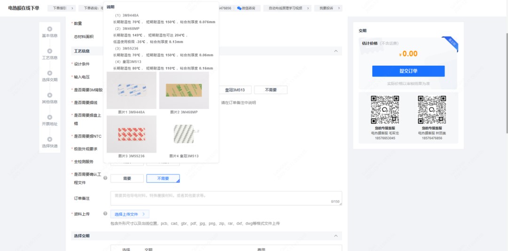Click help icon beside 是否需要确认工程文件

point(105,178)
